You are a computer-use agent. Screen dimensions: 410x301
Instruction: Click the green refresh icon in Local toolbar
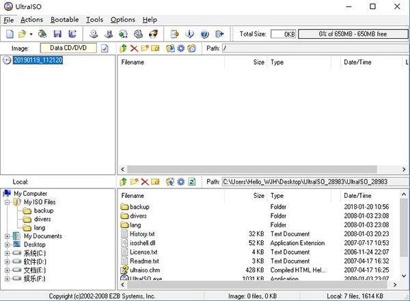click(x=192, y=182)
